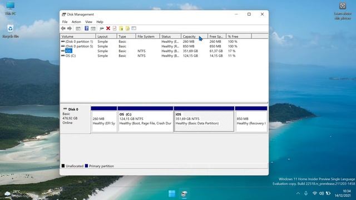
Task: Click the Show/Hide Action Pane icon beside Help
Action: coord(93,28)
